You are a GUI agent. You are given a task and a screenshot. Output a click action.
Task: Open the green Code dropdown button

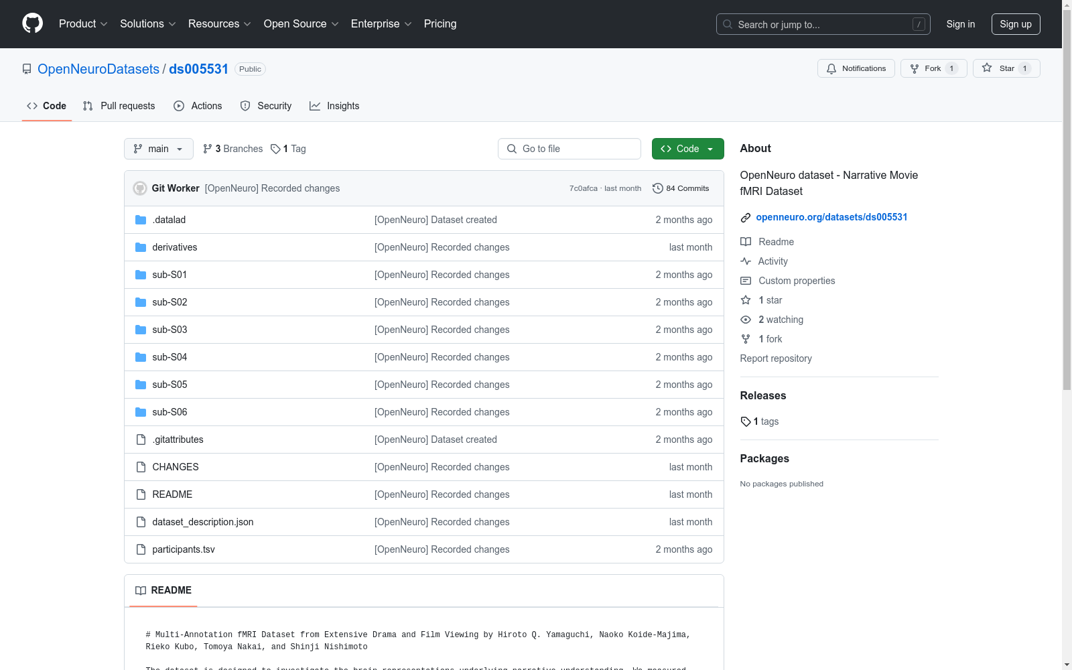(687, 149)
